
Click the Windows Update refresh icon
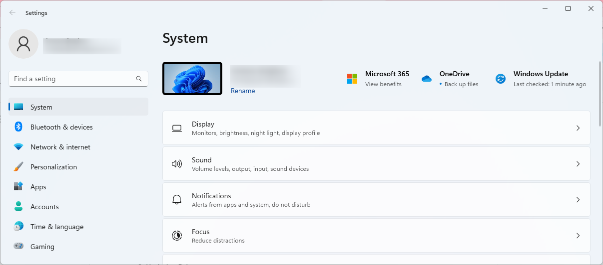501,79
